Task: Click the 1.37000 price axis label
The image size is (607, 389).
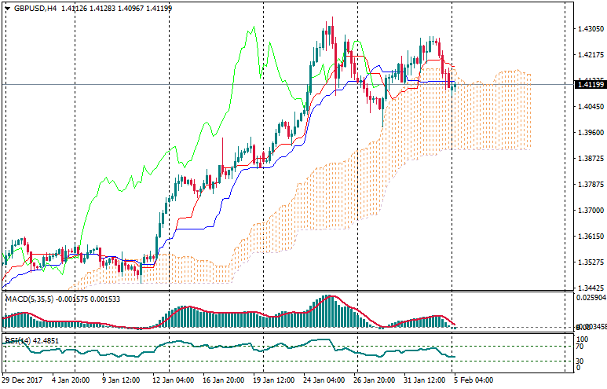Action: (x=589, y=211)
